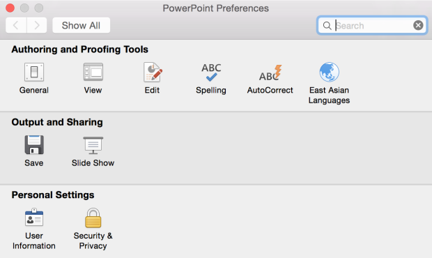
Task: Click the 'PowerPoint Preferences' window title
Action: click(216, 8)
